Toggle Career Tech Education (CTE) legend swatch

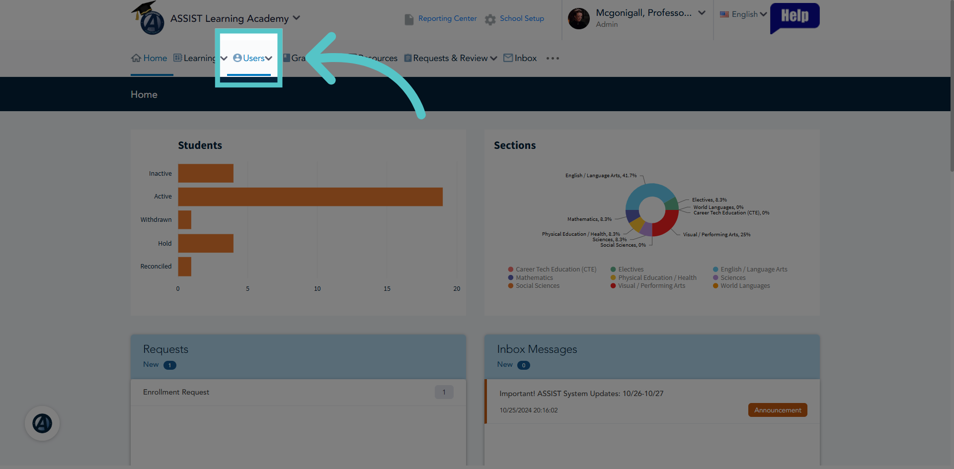coord(511,269)
